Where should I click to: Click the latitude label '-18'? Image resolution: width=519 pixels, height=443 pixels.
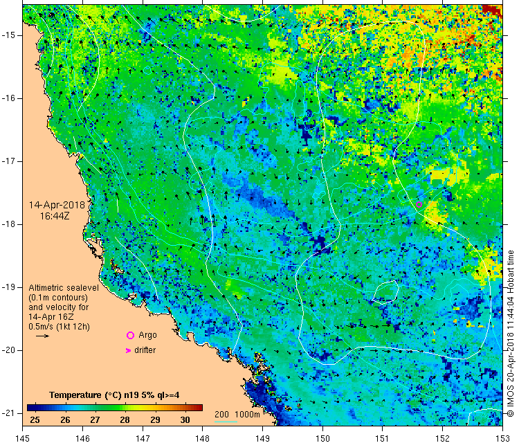click(8, 224)
